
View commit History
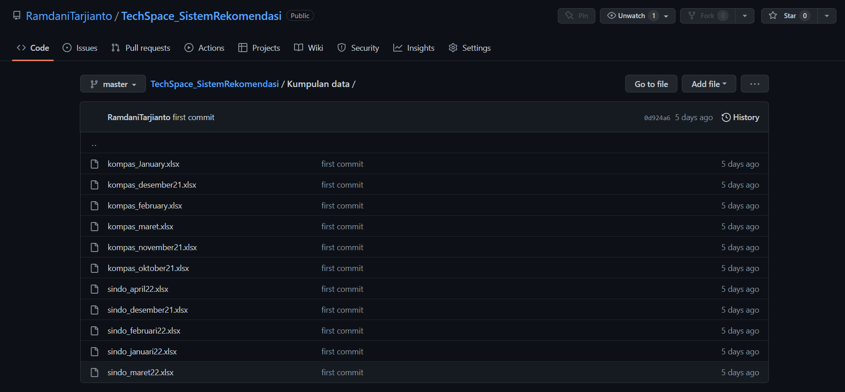[x=740, y=117]
